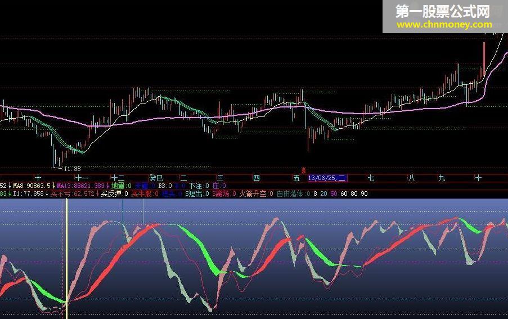Select the 八 month marker on time axis
This screenshot has height=319, width=508.
(411, 178)
